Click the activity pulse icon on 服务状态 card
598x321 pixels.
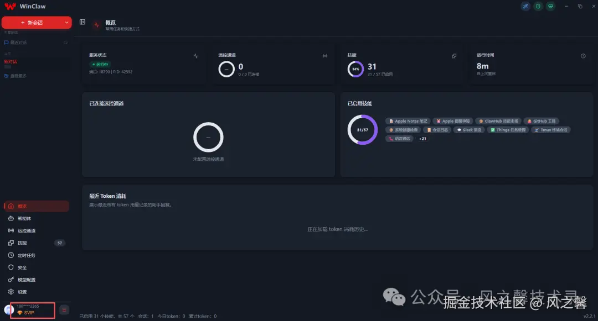(195, 56)
